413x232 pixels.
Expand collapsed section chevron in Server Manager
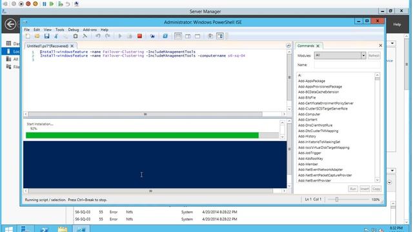point(389,182)
